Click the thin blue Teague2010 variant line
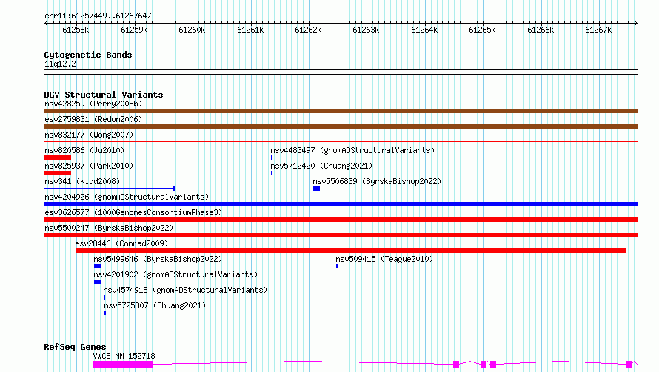The width and height of the screenshot is (659, 372). point(487,266)
